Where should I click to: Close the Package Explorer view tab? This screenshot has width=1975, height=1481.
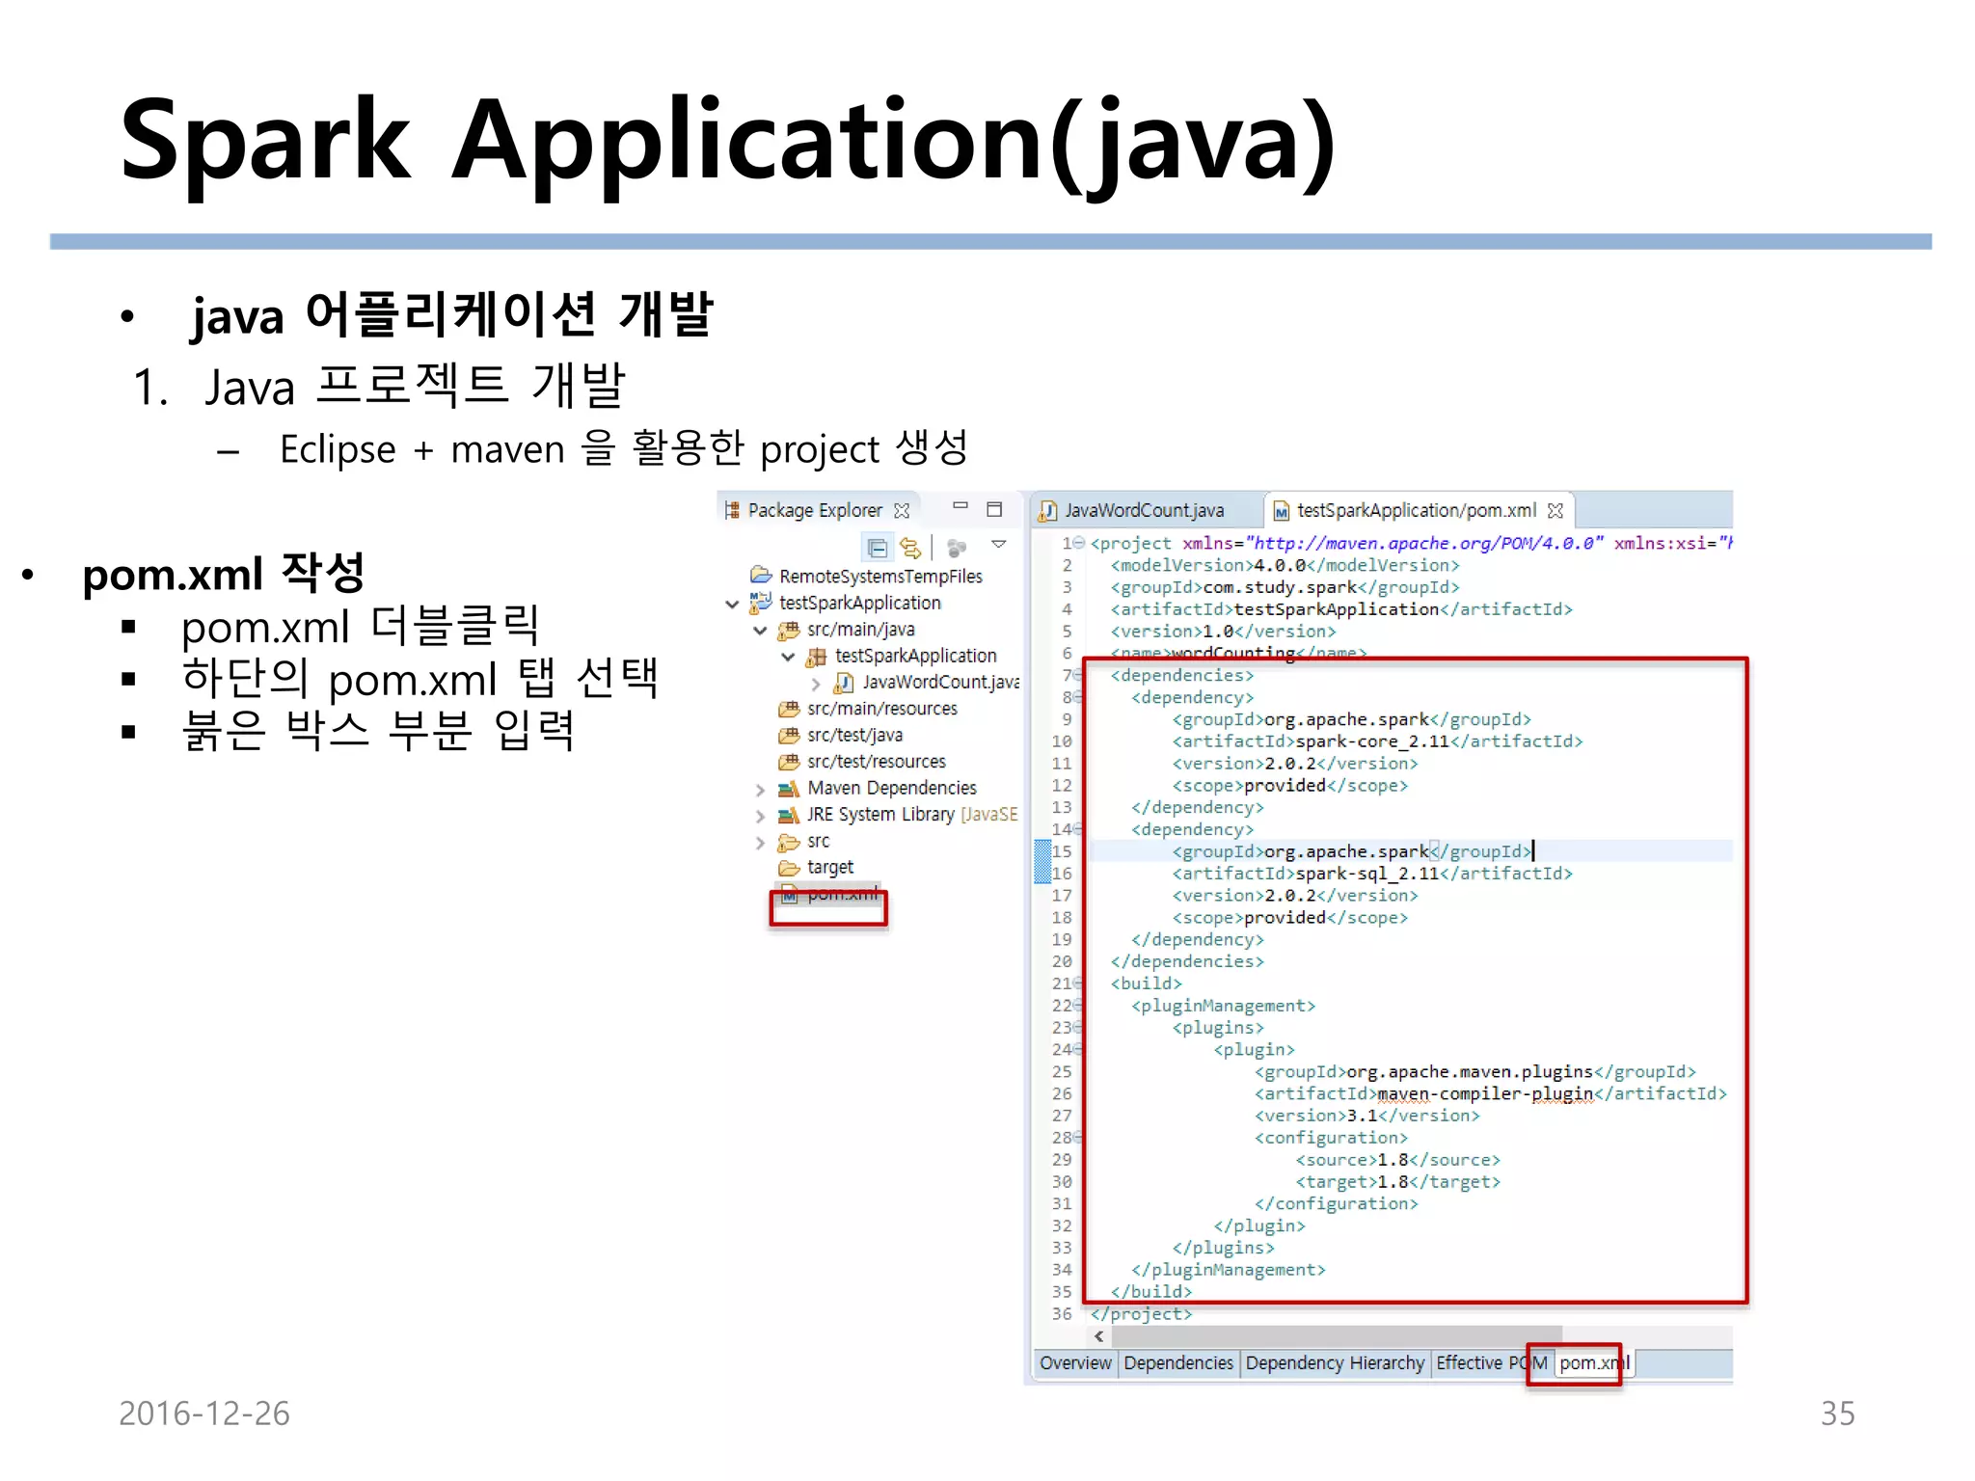tap(902, 510)
